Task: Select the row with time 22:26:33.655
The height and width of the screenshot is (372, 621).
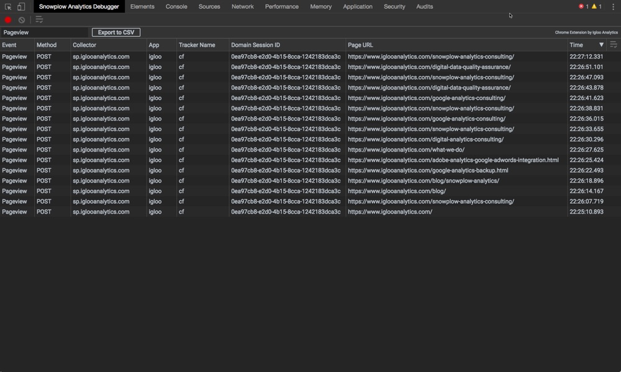Action: [310, 129]
